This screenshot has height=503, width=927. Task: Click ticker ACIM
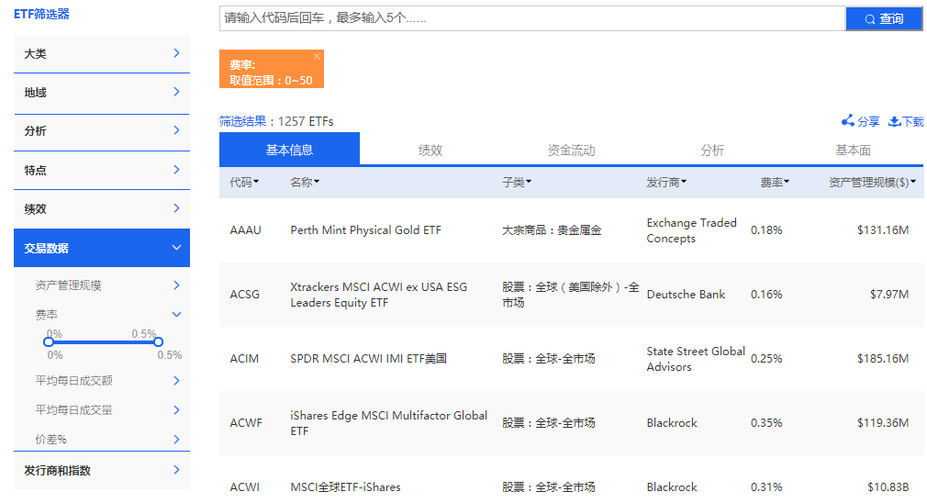[244, 359]
